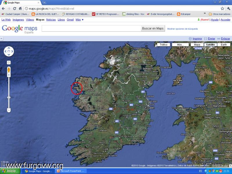Click the Enlazar link
Image resolution: width=232 pixels, height=174 pixels.
pyautogui.click(x=226, y=39)
